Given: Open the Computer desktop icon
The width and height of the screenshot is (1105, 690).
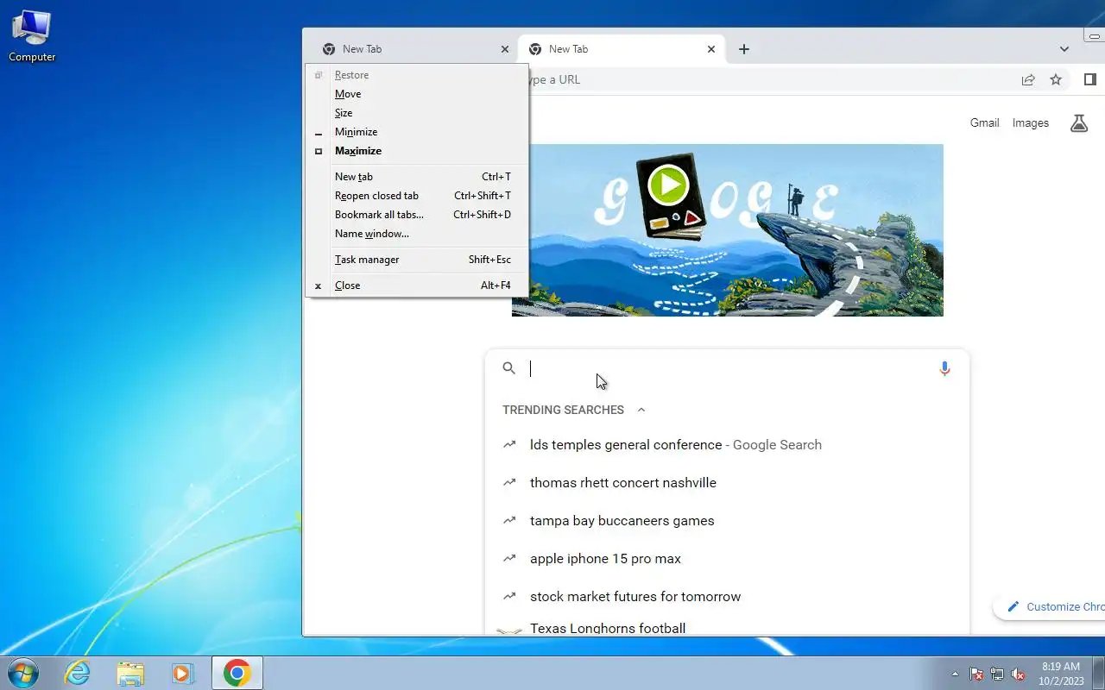Looking at the screenshot, I should click(x=32, y=36).
